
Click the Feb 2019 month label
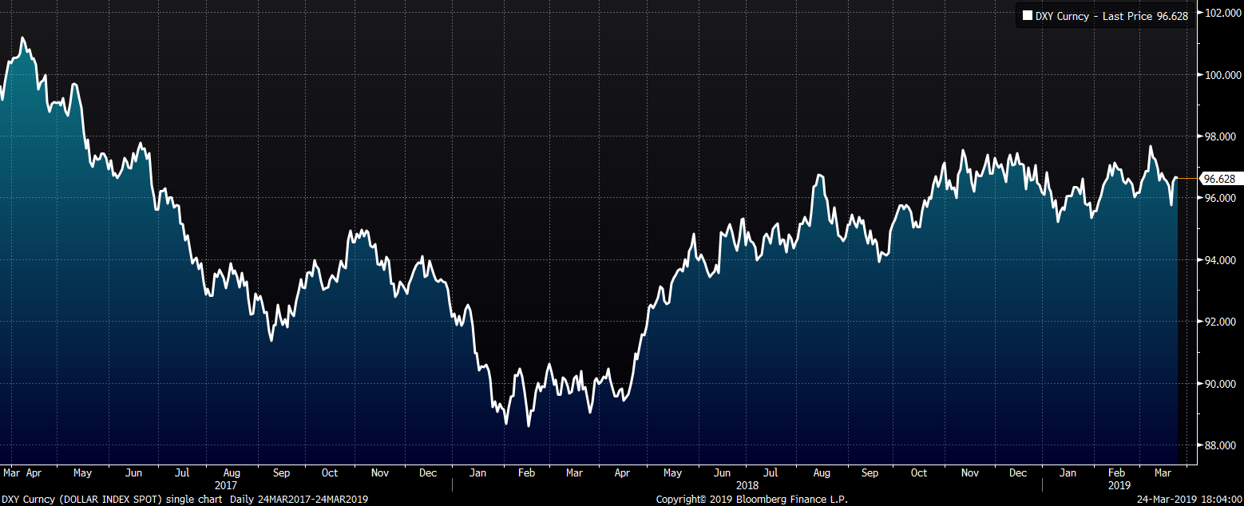pos(1115,473)
